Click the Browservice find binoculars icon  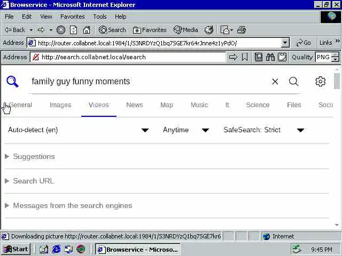(270, 57)
